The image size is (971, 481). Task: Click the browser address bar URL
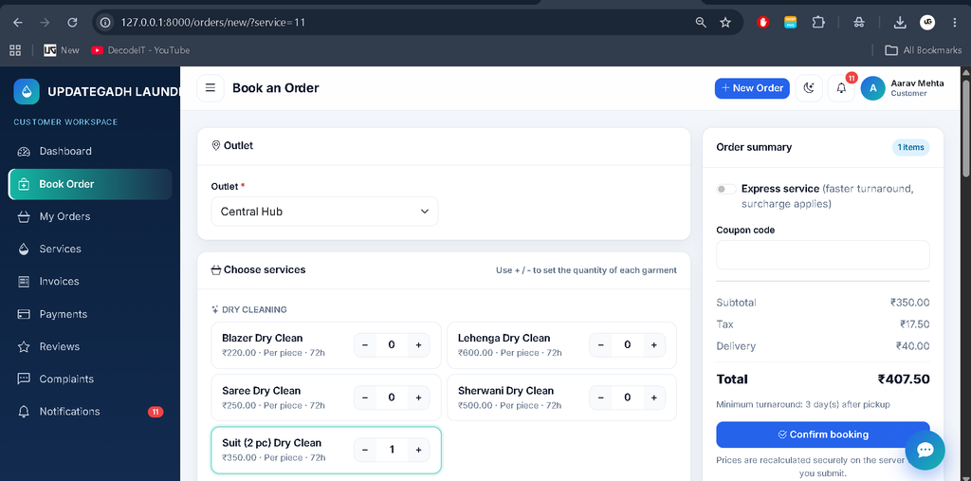coord(213,23)
